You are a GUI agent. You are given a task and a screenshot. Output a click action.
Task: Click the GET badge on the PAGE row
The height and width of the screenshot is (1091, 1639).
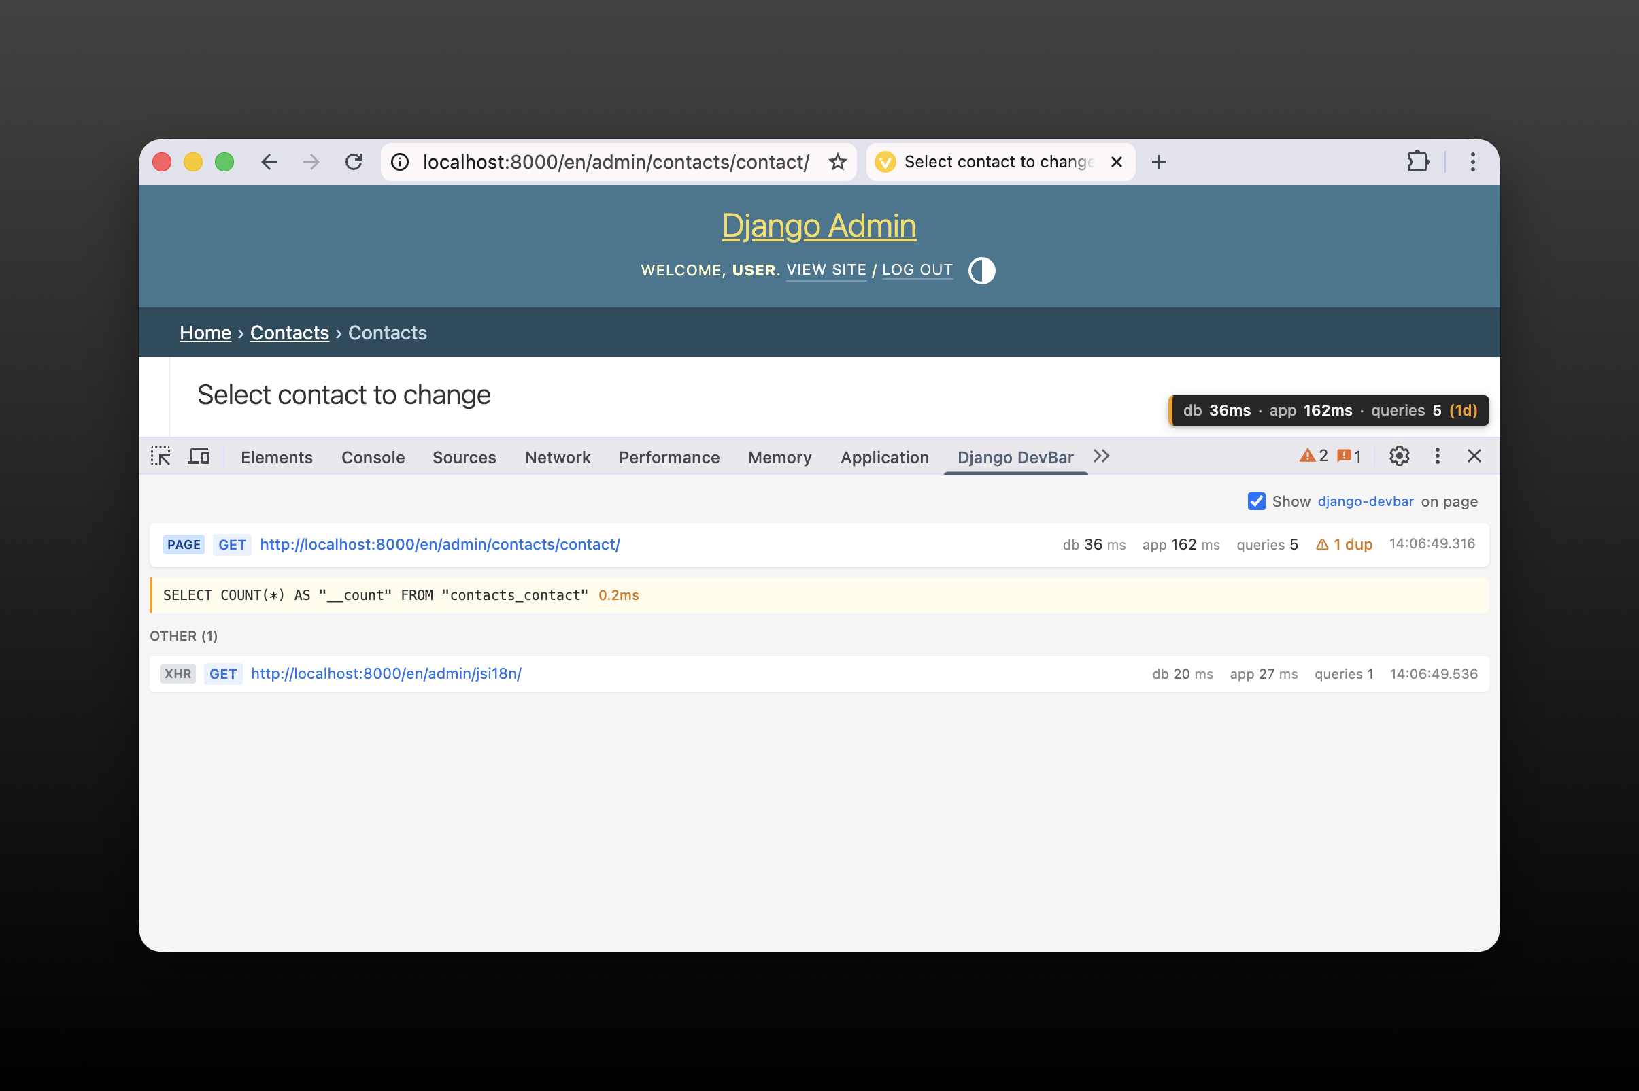coord(233,545)
